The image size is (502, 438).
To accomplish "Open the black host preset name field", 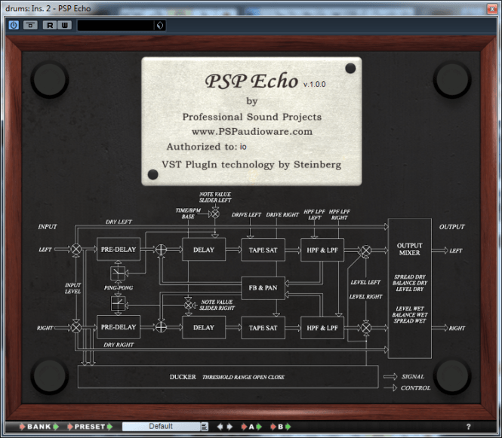I will coord(116,26).
